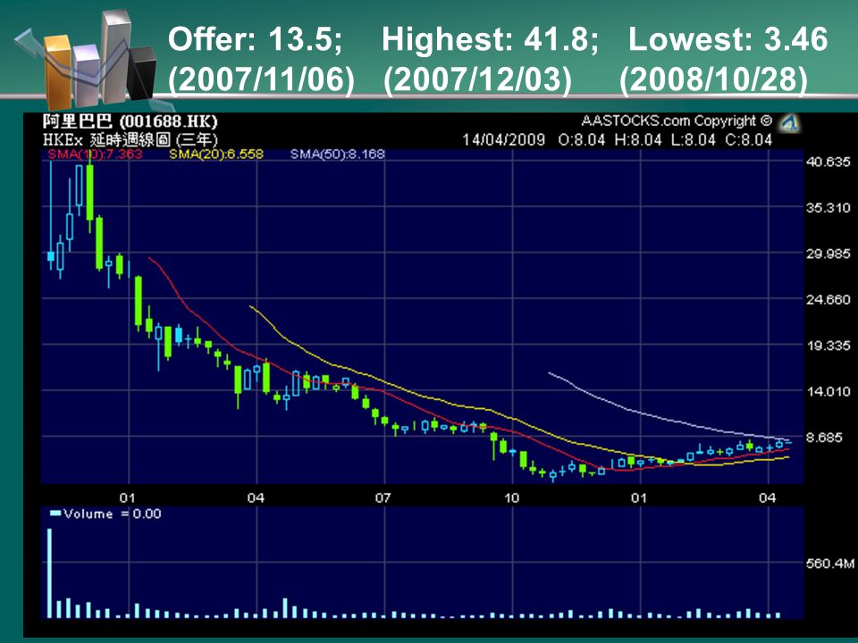This screenshot has width=858, height=643.
Task: Click the HKEx 延時週線圖 (三年) label
Action: [x=130, y=139]
